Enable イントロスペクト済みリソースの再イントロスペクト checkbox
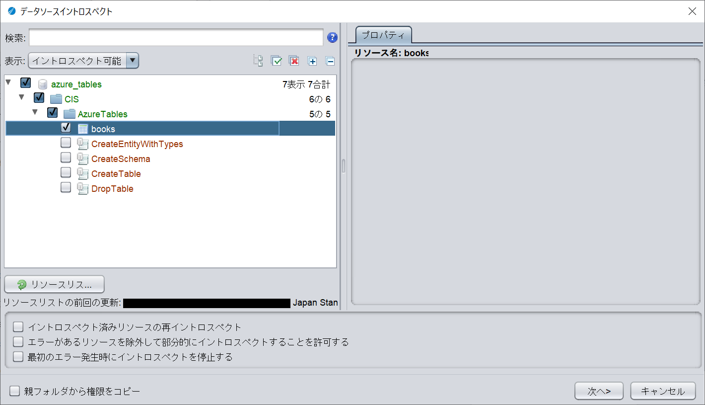Viewport: 705px width, 405px height. point(18,326)
